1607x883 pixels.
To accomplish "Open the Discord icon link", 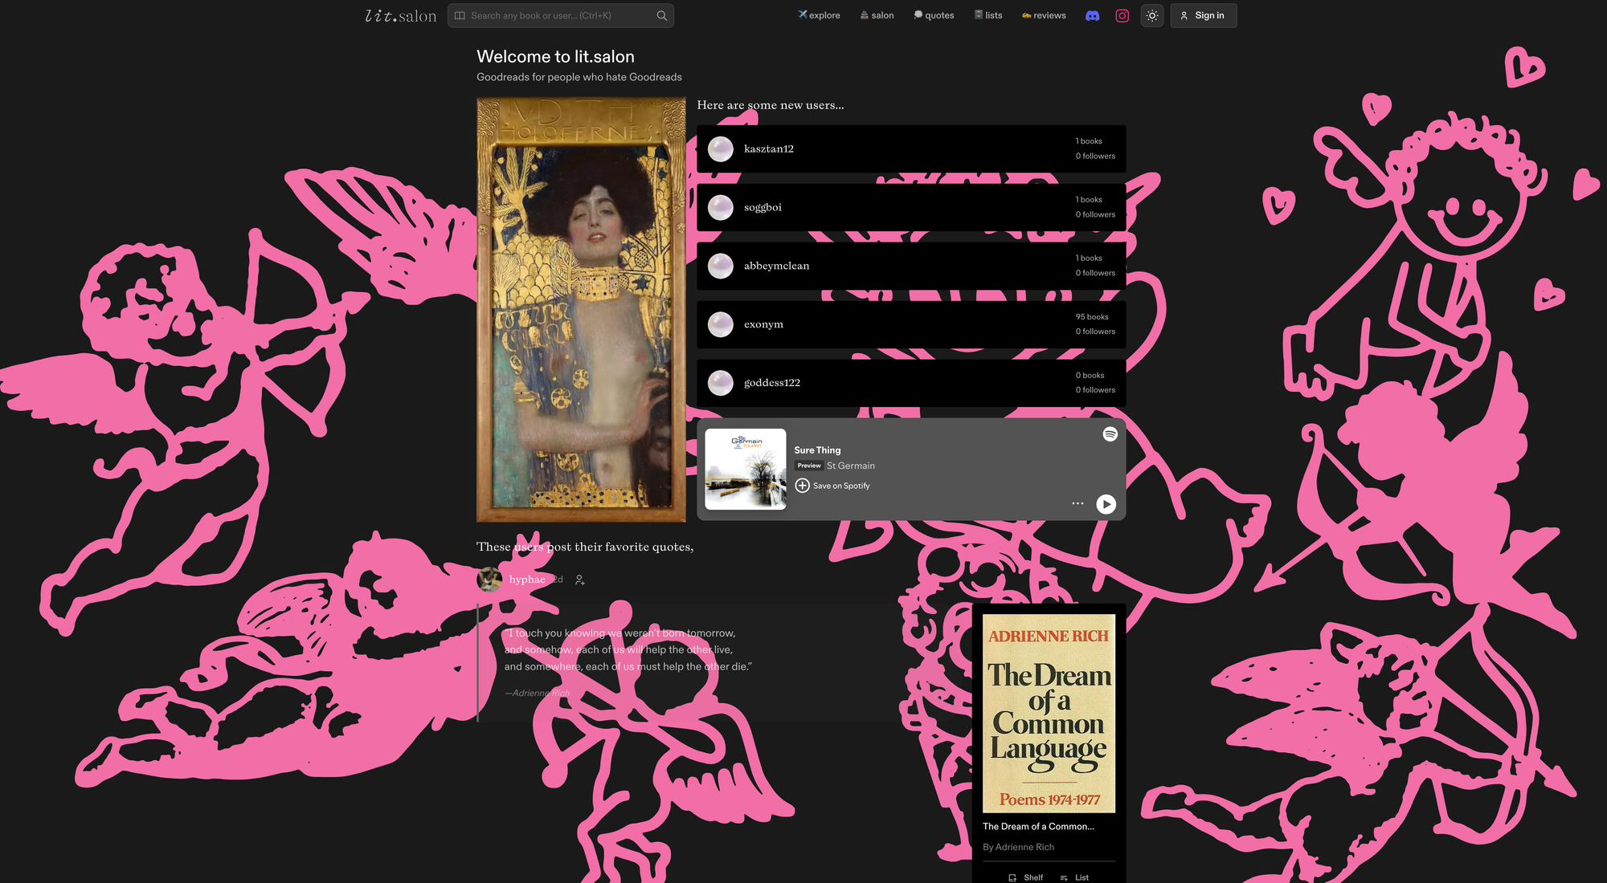I will pos(1092,15).
